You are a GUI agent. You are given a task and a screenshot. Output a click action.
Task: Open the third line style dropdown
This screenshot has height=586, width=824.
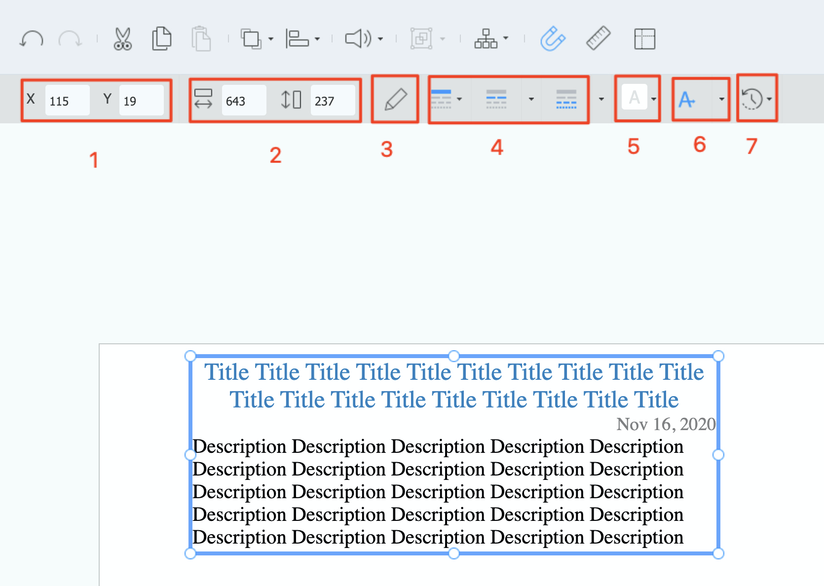coord(601,99)
